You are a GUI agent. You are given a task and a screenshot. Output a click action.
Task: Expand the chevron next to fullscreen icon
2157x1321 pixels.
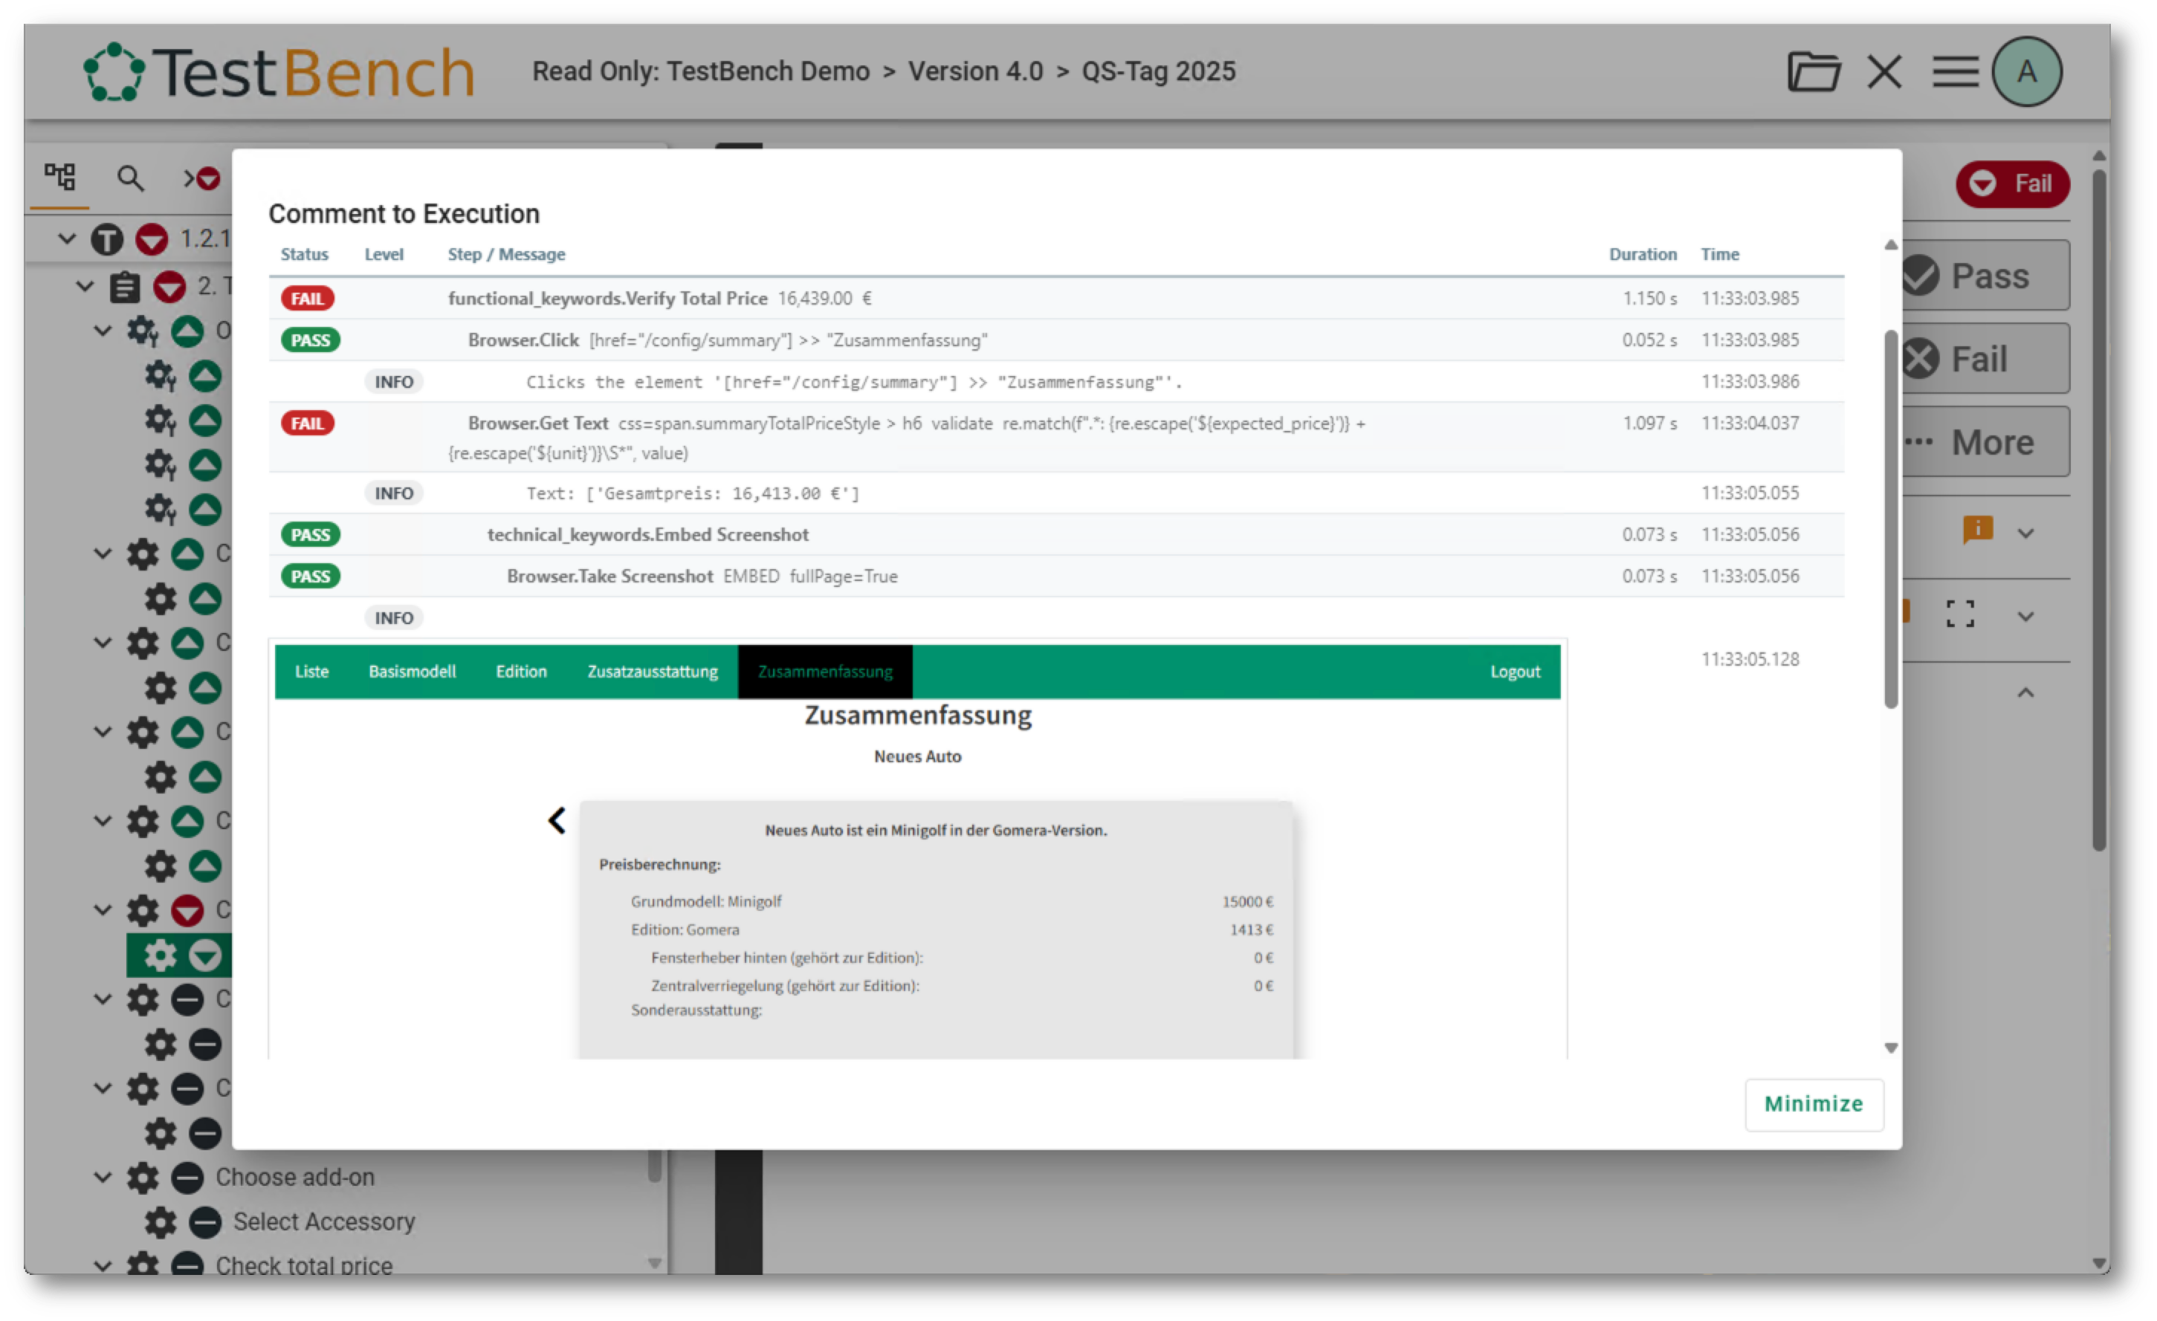pyautogui.click(x=2025, y=616)
